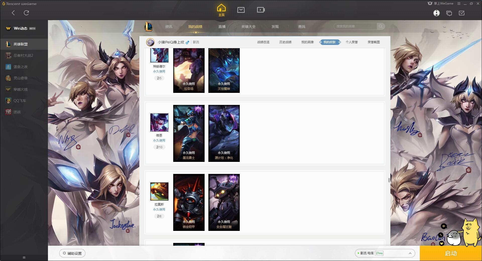This screenshot has height=261, width=482.
Task: Select 忍者村大战2 game icon in sidebar
Action: click(x=8, y=55)
